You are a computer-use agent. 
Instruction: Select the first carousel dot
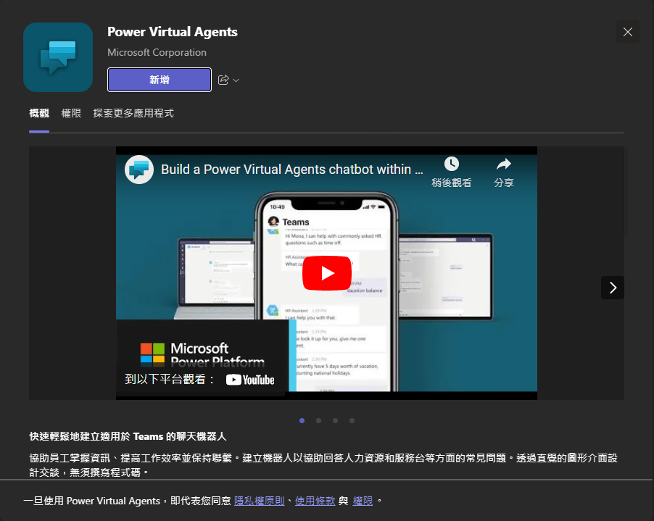click(302, 420)
